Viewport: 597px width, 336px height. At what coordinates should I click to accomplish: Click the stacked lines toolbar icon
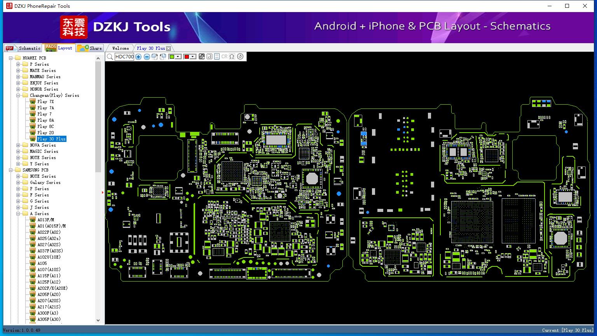tap(217, 57)
